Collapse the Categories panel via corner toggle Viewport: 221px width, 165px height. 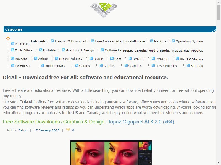tap(214, 31)
